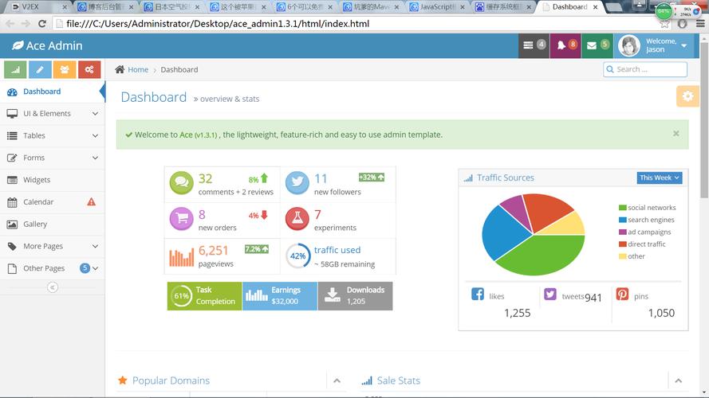Open the settings gear panel button
The image size is (709, 398).
click(x=687, y=96)
